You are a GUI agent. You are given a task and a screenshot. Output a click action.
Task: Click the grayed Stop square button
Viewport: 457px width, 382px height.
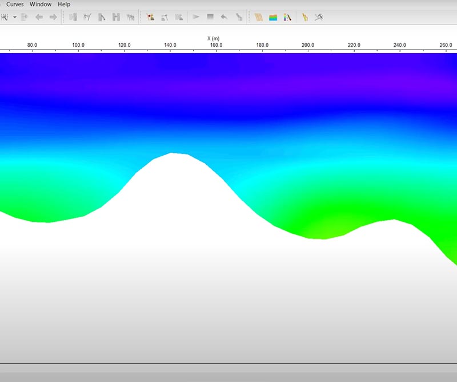(210, 17)
